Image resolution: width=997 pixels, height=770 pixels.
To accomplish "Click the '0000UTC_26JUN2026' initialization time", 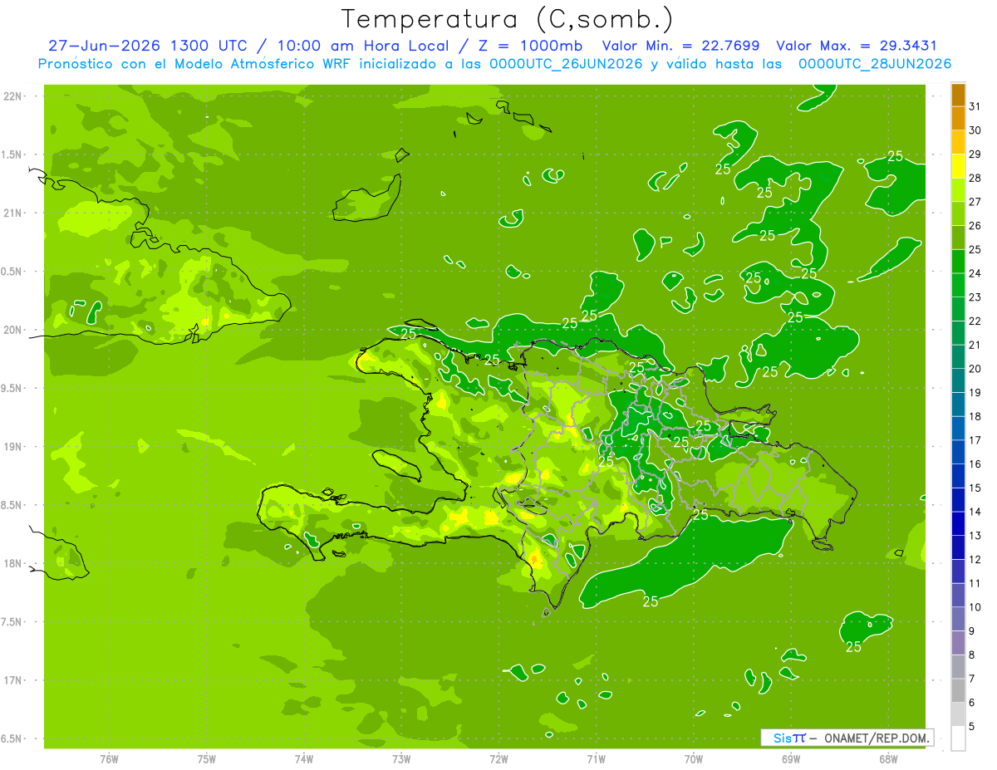I will [566, 64].
